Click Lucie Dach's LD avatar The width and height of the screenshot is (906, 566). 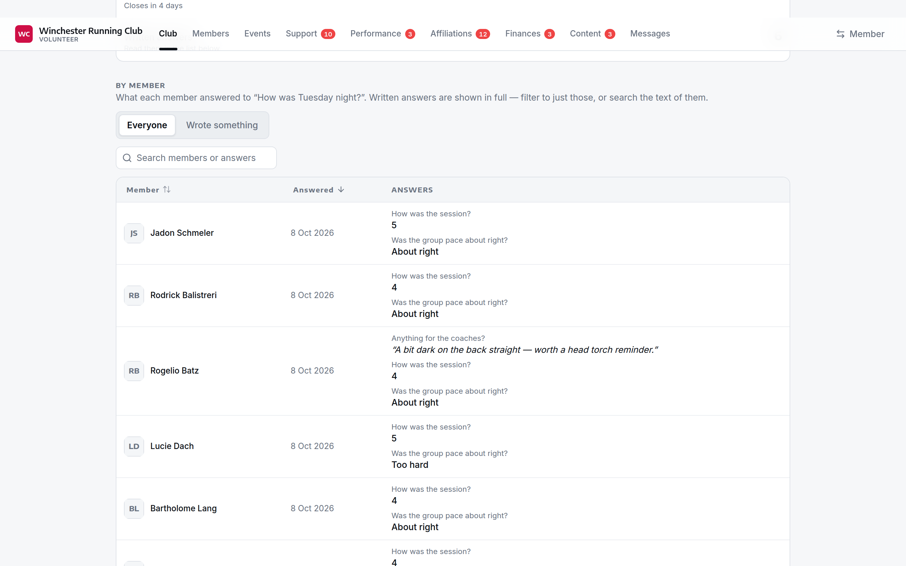click(x=134, y=446)
